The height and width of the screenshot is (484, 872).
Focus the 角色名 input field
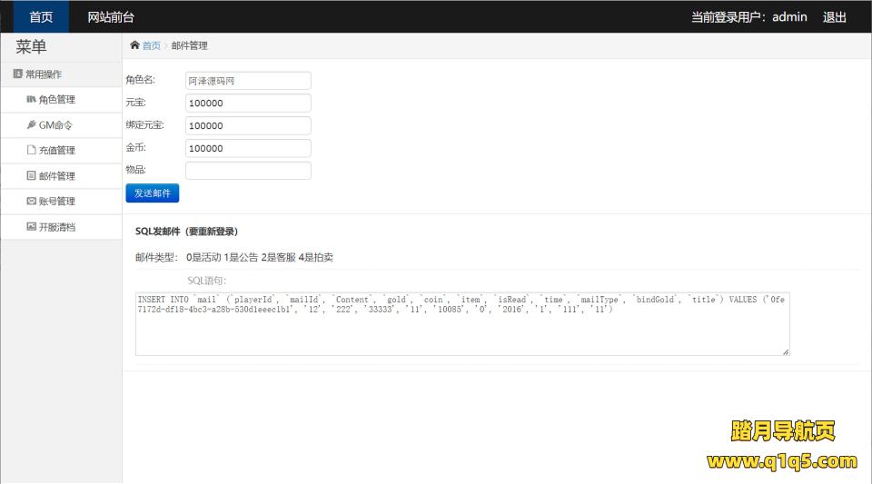click(248, 81)
